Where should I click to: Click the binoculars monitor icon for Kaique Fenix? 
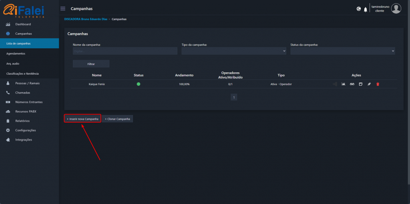click(x=352, y=84)
